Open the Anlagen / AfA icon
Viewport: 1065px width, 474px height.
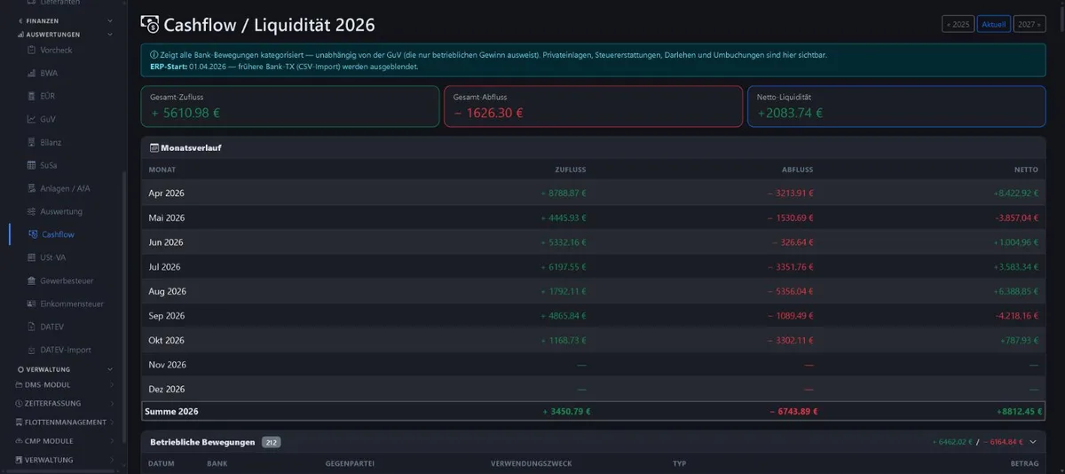(31, 188)
